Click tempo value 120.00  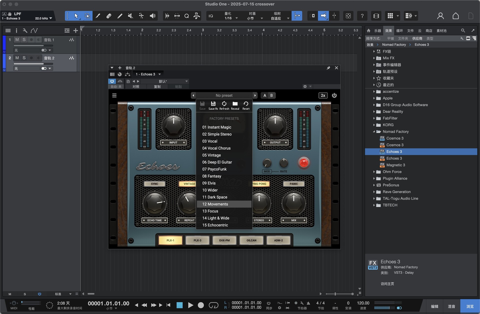(x=363, y=303)
